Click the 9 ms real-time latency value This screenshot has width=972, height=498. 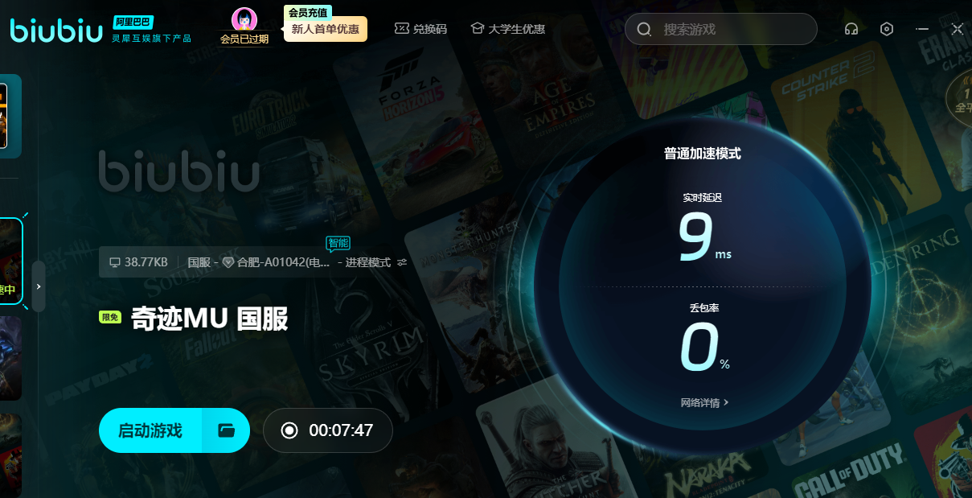pyautogui.click(x=704, y=237)
